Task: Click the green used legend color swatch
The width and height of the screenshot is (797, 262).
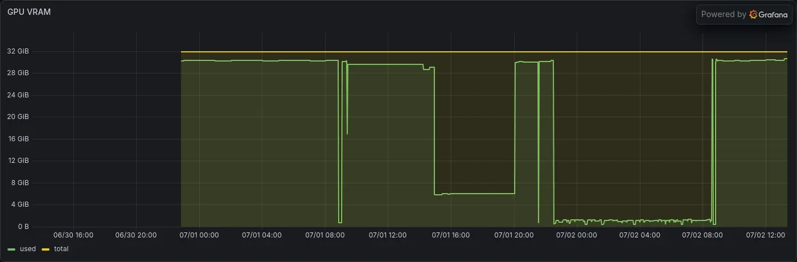Action: 12,249
